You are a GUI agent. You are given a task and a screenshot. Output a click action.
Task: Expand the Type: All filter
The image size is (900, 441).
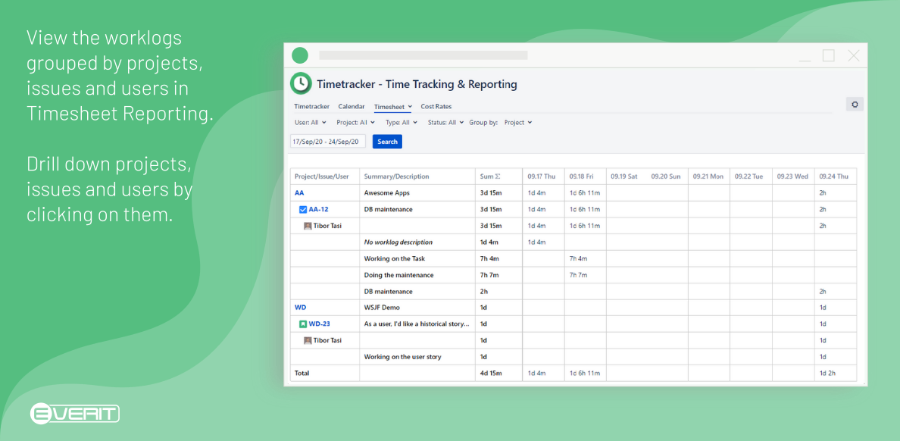(402, 122)
